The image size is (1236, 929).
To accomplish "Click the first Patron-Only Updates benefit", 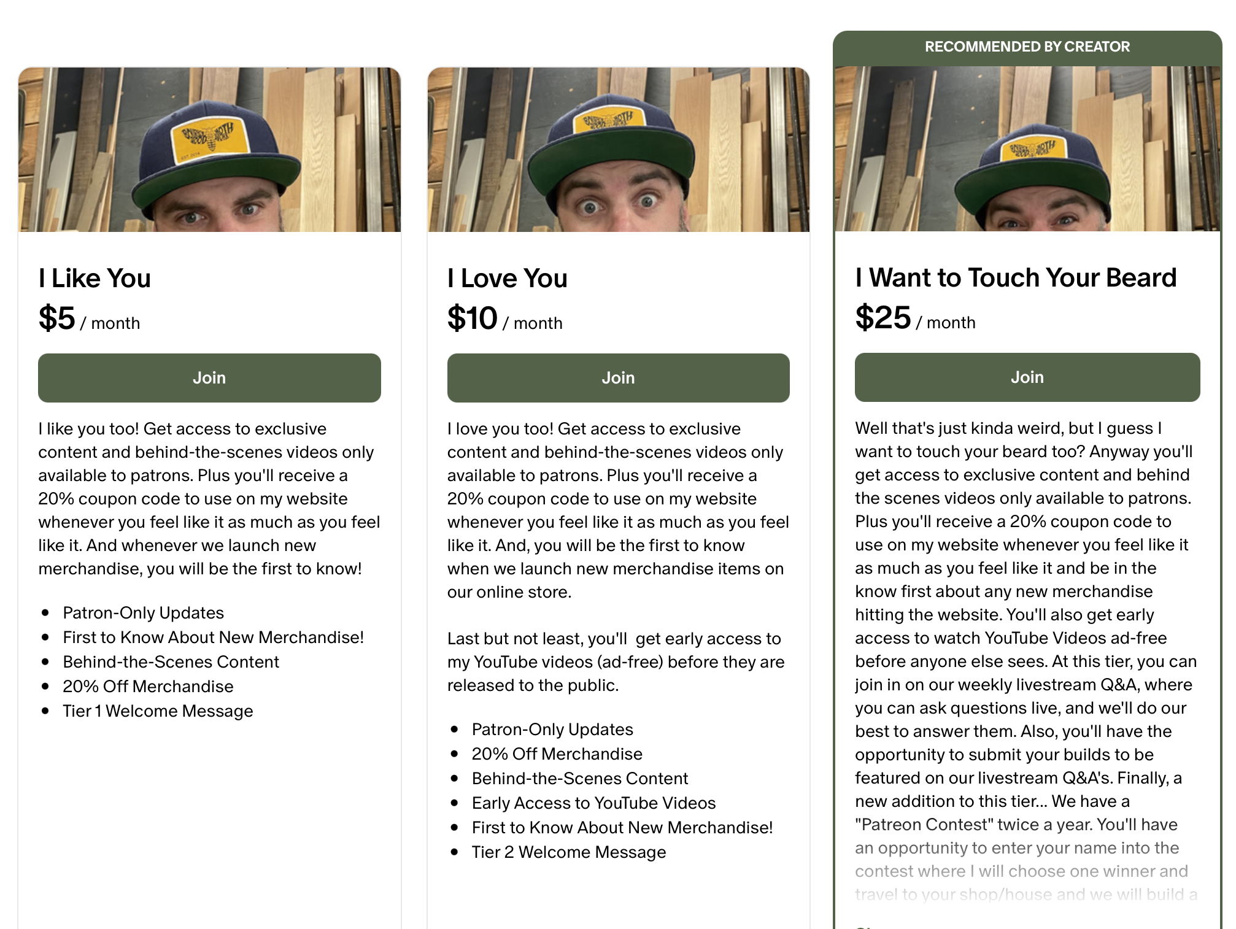I will pos(143,612).
